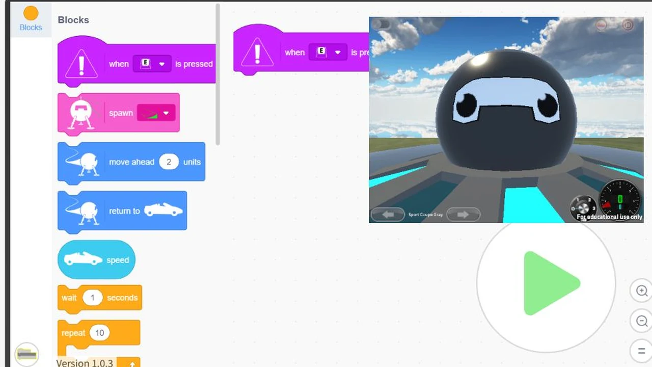Click the drone icon on the move ahead block
The width and height of the screenshot is (652, 367).
[83, 162]
